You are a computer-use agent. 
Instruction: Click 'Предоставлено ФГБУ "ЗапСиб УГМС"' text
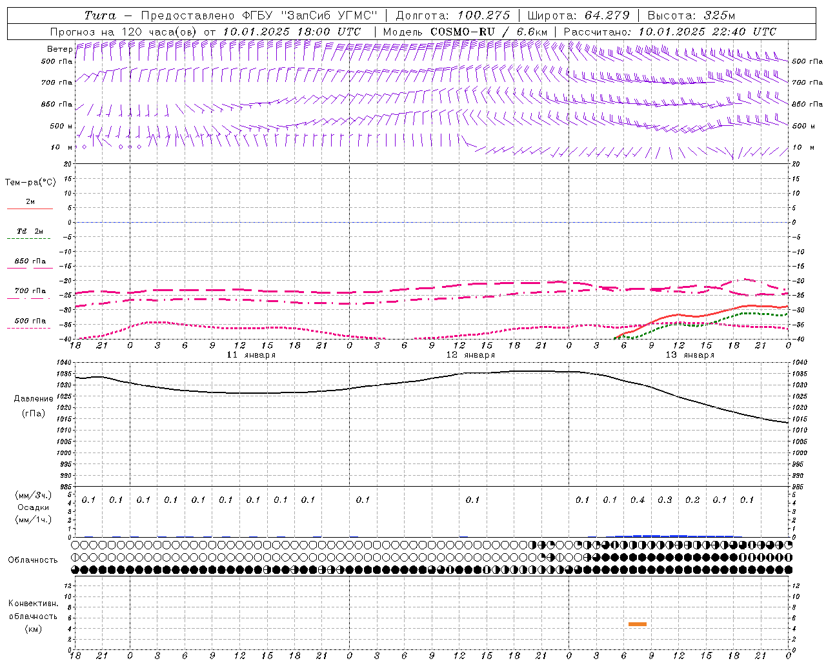pos(259,15)
